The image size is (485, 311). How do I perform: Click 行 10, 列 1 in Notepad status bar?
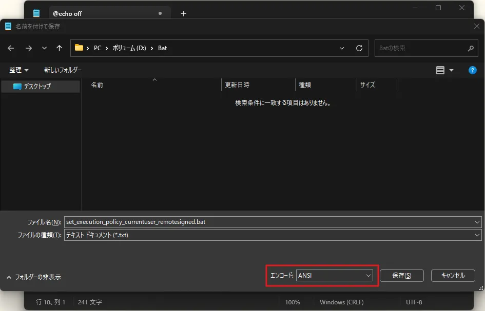pos(50,302)
